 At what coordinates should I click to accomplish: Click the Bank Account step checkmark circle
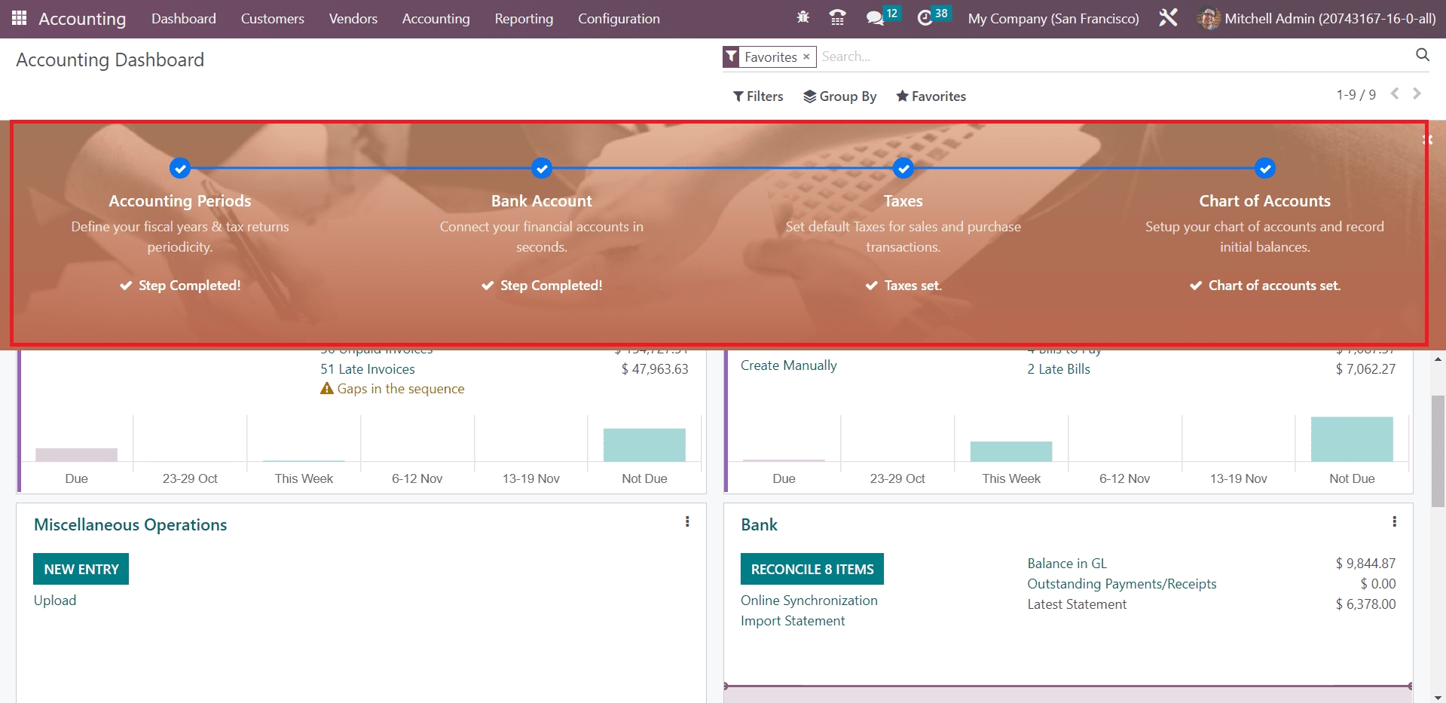pyautogui.click(x=542, y=168)
